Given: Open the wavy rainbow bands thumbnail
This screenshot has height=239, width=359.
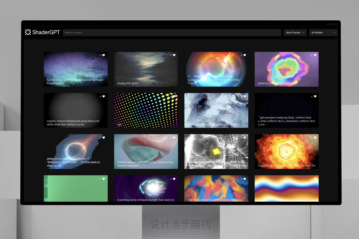Looking at the screenshot, I should click(287, 189).
